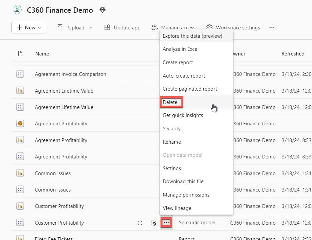Open the toolbar overflow ellipsis menu

[x=272, y=28]
